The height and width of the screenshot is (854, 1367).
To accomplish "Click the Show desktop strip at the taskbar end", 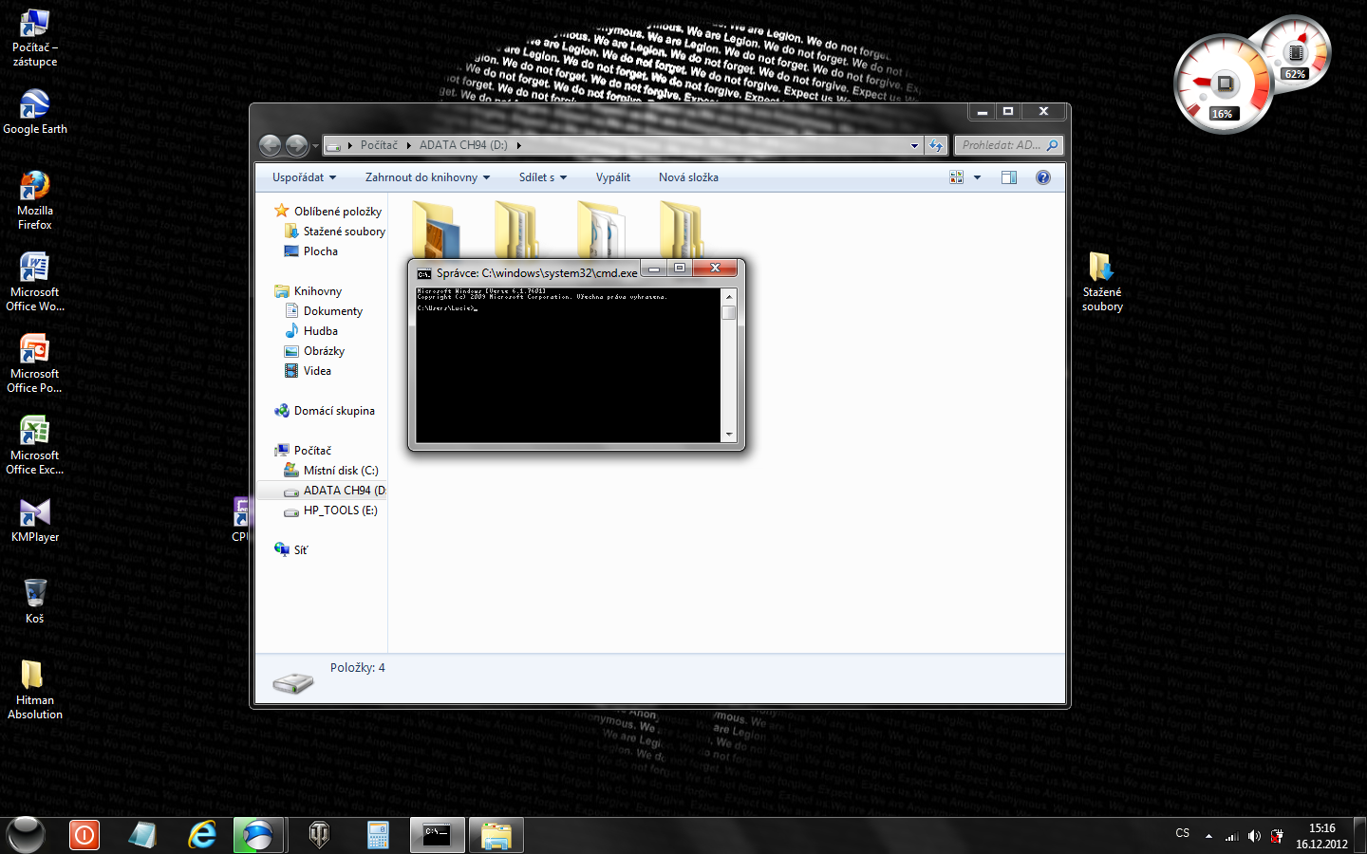I will pos(1360,836).
